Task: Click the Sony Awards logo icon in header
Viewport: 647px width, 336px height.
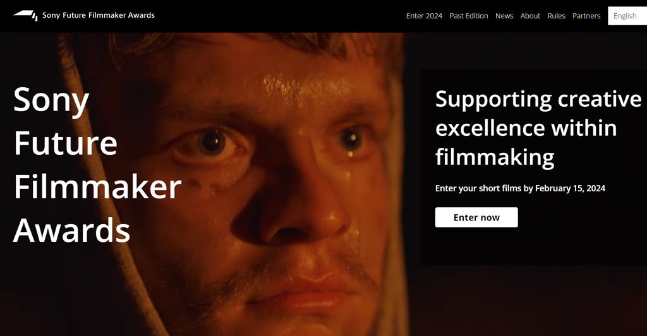Action: click(x=25, y=15)
